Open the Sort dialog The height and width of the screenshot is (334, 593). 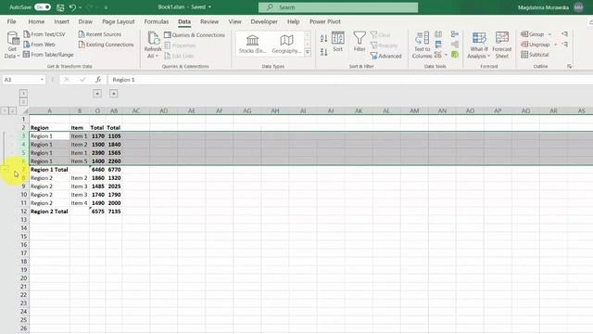[x=337, y=42]
